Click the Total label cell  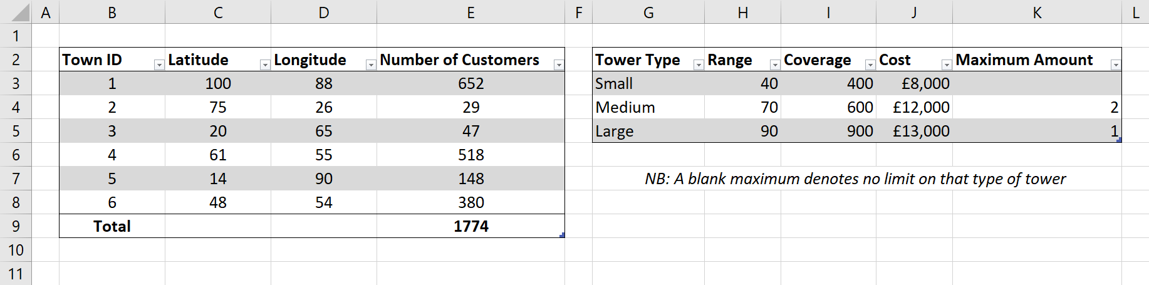pos(112,226)
